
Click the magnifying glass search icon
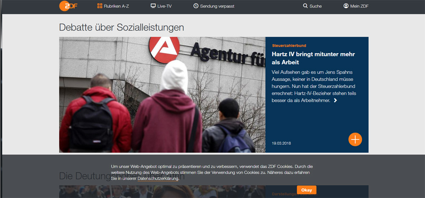point(305,6)
